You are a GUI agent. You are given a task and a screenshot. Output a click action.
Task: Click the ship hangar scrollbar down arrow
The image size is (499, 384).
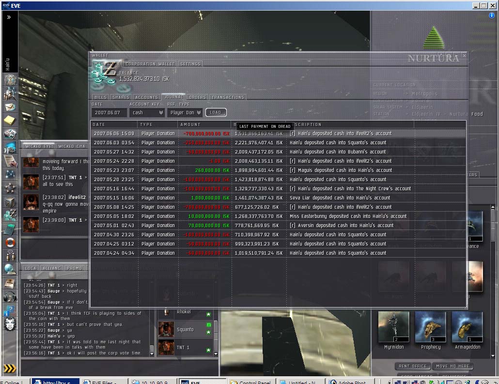click(x=493, y=356)
